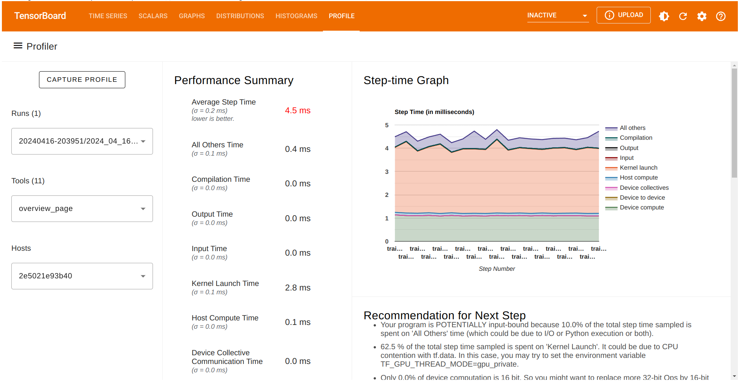Screen dimensions: 739x381
Task: Click the Average Step Time 4.5 ms value
Action: point(298,111)
